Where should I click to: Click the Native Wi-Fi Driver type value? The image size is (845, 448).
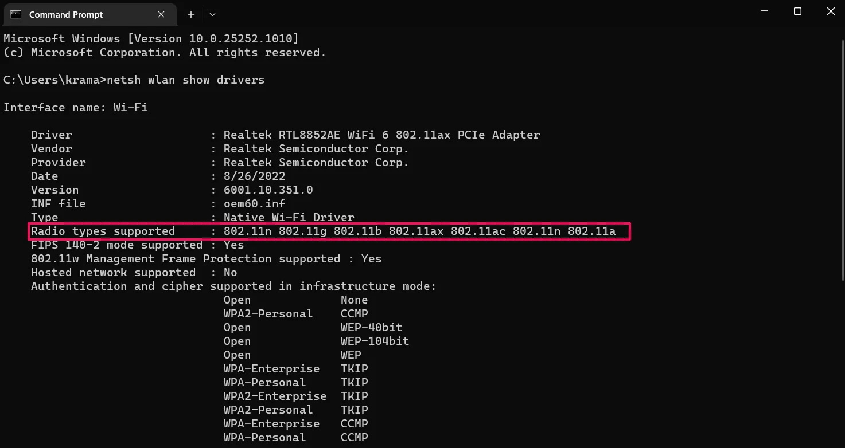pyautogui.click(x=288, y=217)
